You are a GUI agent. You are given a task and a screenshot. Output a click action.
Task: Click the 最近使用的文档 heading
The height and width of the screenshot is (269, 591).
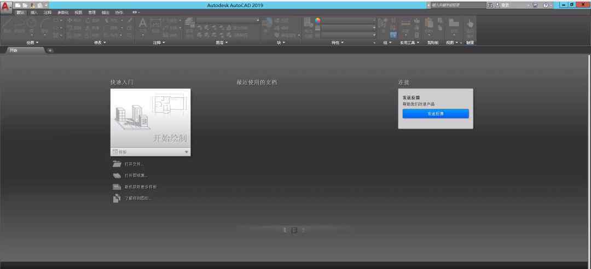pos(257,82)
